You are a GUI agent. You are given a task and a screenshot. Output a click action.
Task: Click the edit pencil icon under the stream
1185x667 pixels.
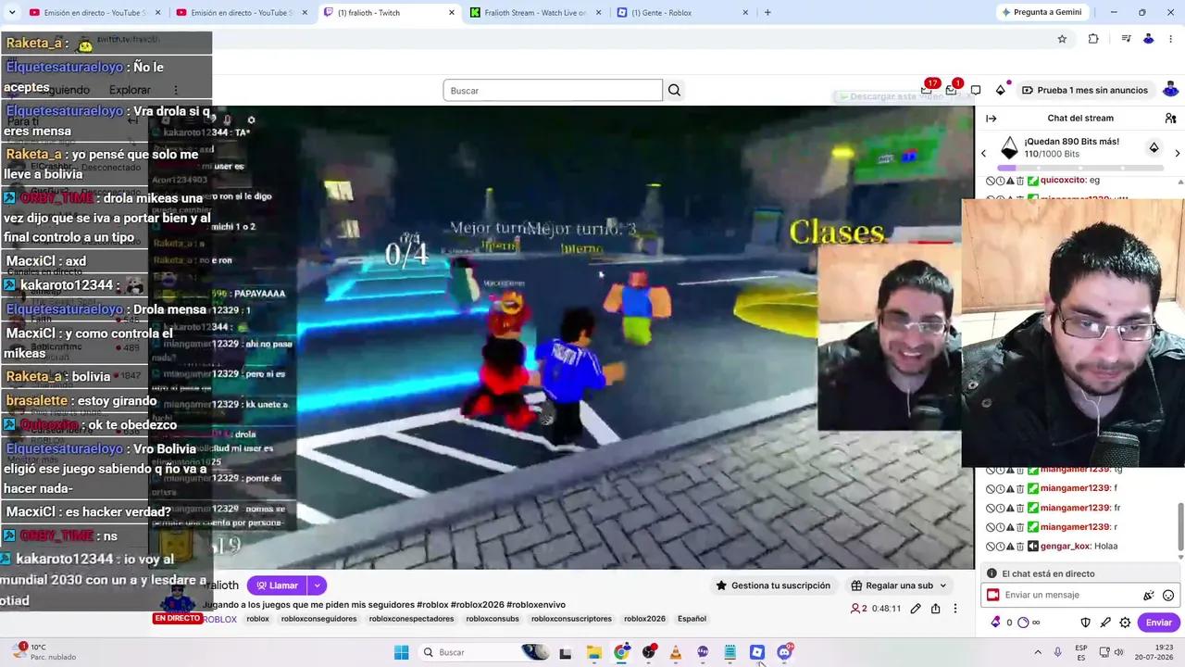click(916, 609)
